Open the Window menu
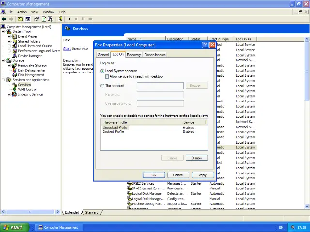This screenshot has height=232, width=310. [48, 12]
